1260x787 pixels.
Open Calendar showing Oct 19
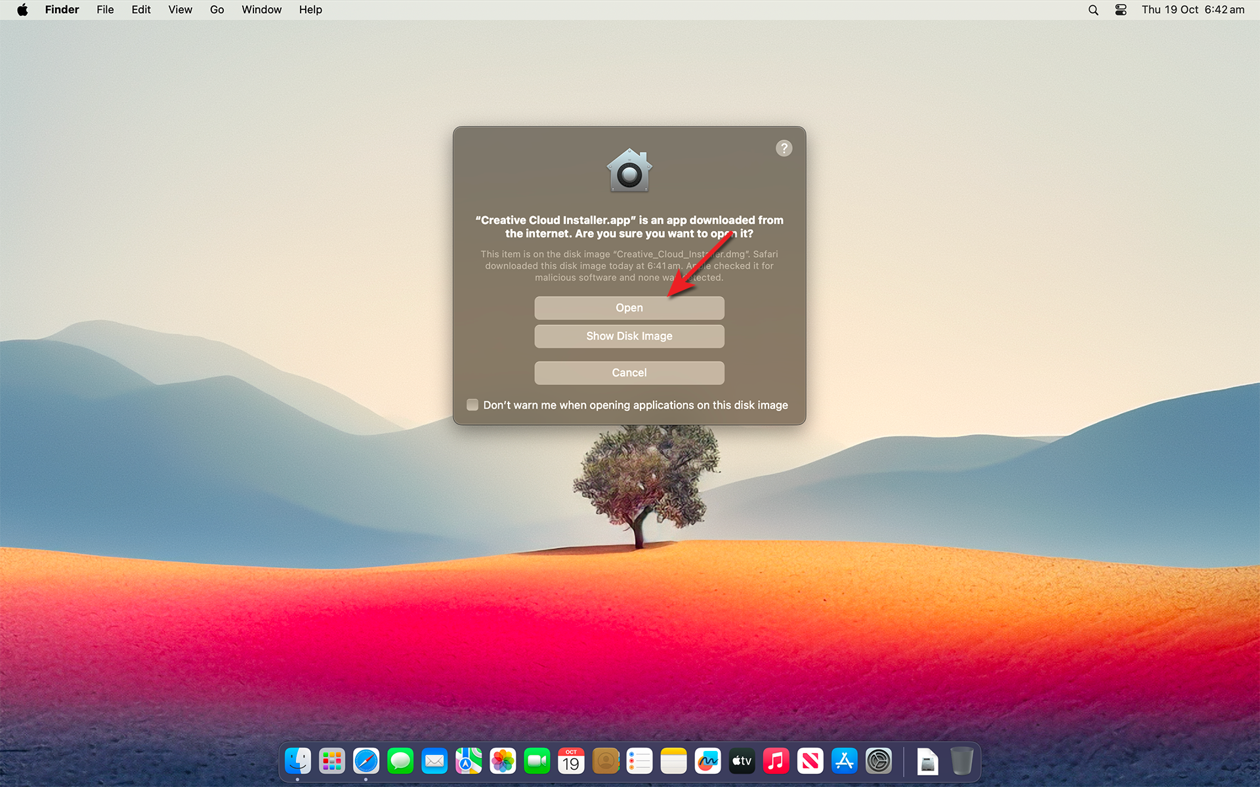click(571, 761)
